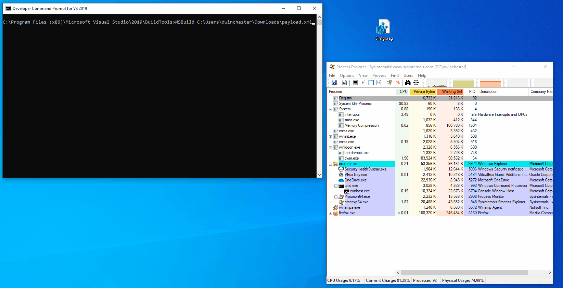The width and height of the screenshot is (563, 288).
Task: Click the explorer.exe folder icon
Action: (336, 164)
